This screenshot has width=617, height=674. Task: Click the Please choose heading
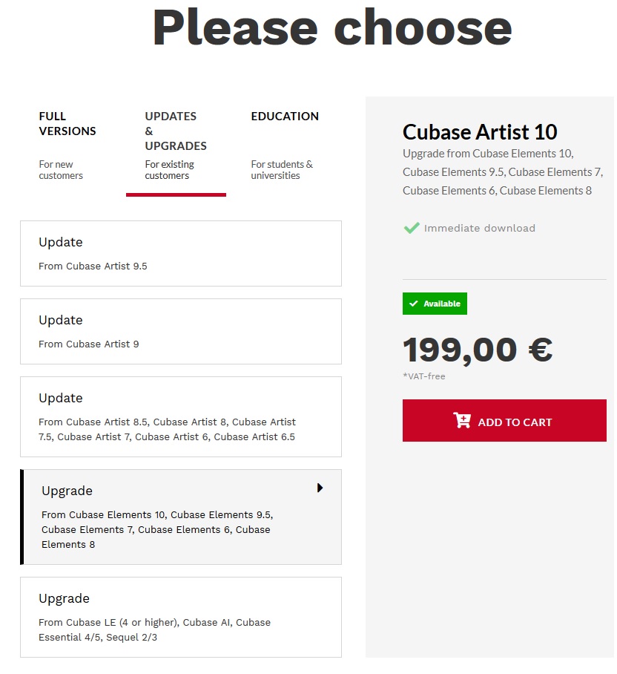pyautogui.click(x=332, y=27)
